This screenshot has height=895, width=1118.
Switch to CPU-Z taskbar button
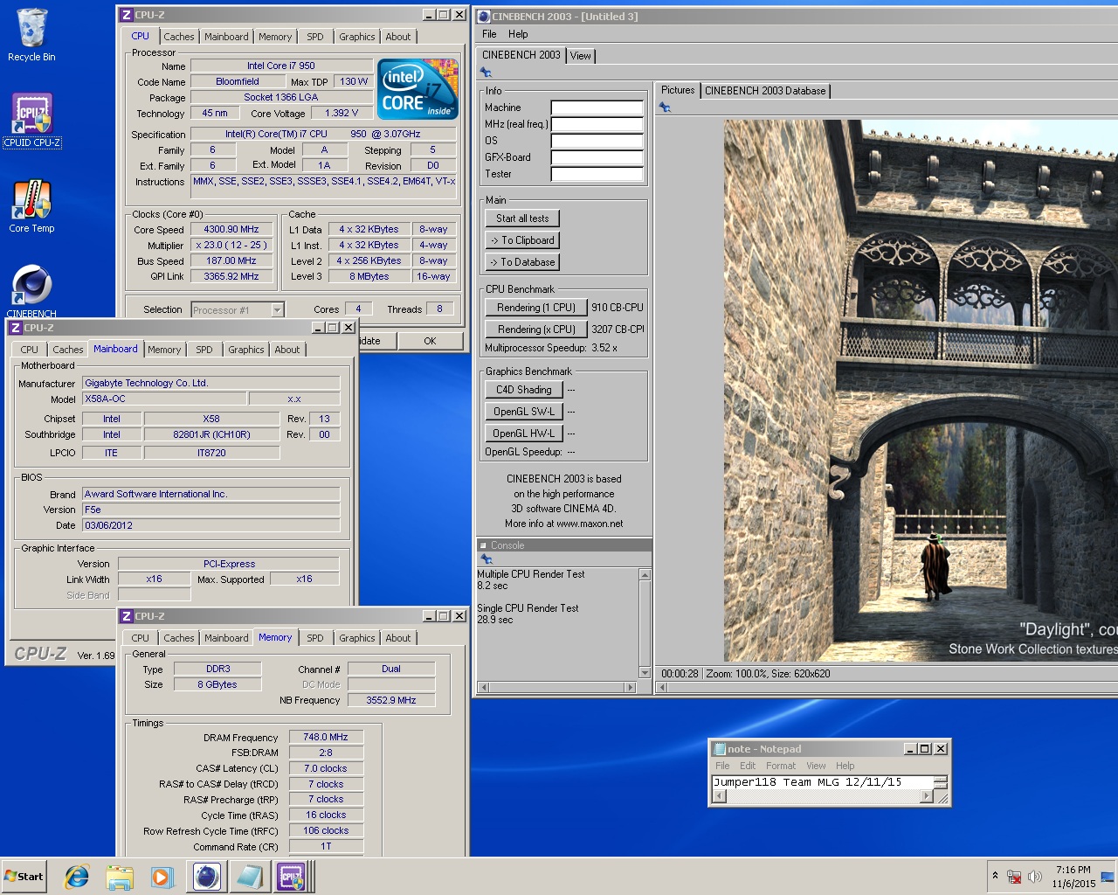click(291, 877)
